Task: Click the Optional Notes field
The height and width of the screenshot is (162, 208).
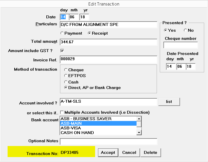Action: [109, 142]
